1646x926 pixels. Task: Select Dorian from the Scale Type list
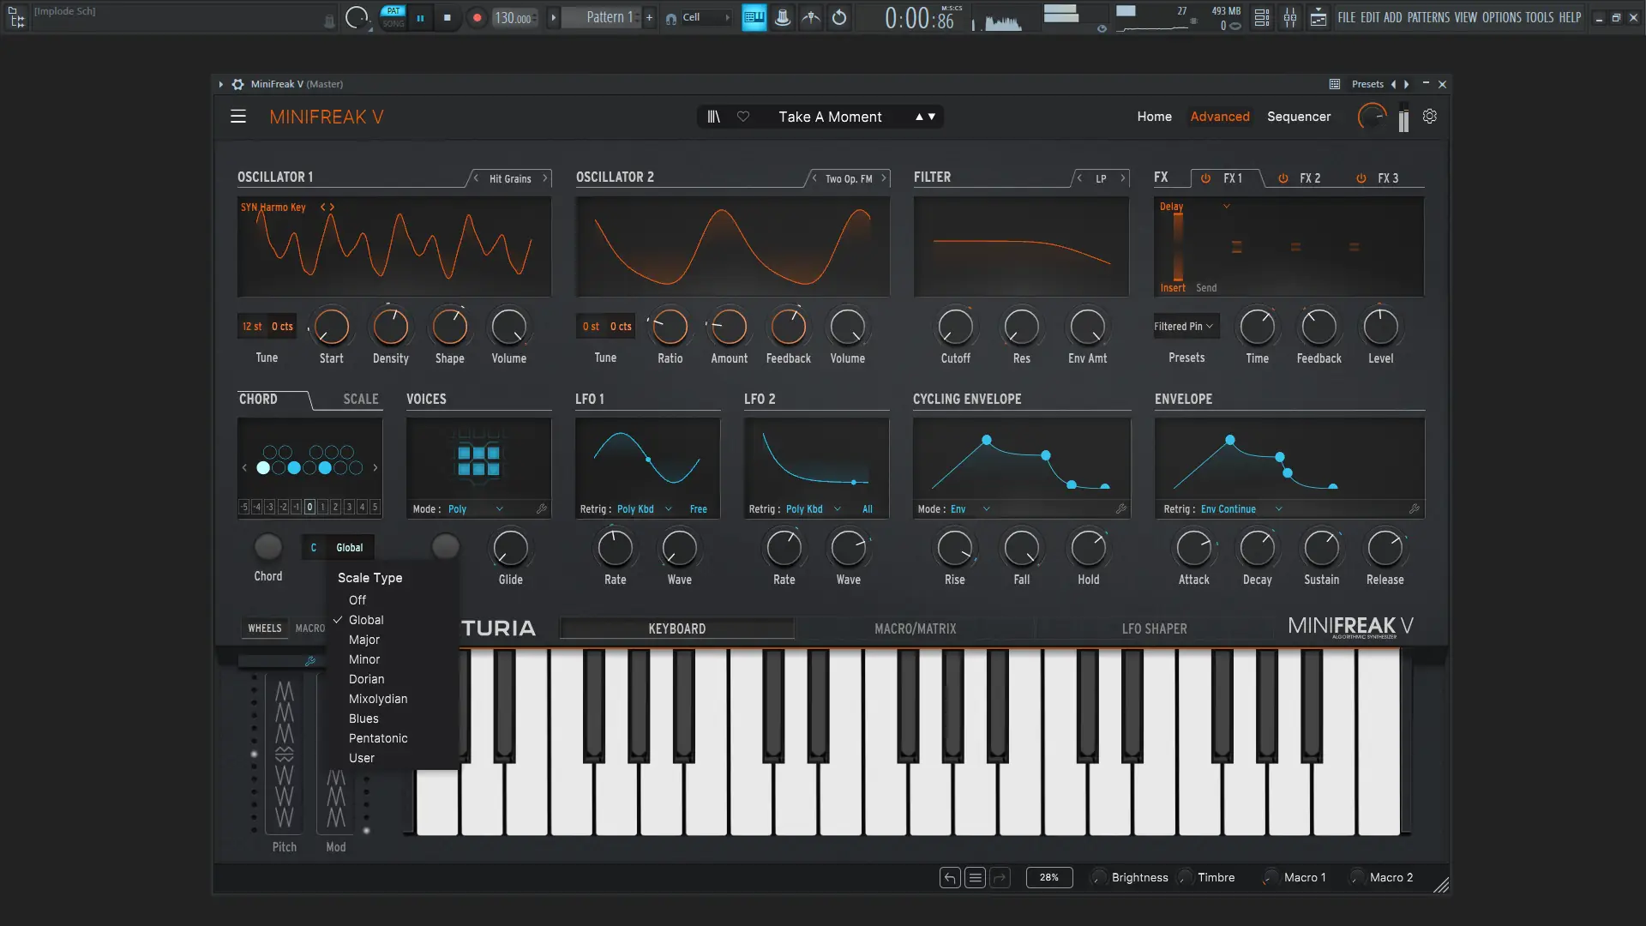tap(367, 679)
